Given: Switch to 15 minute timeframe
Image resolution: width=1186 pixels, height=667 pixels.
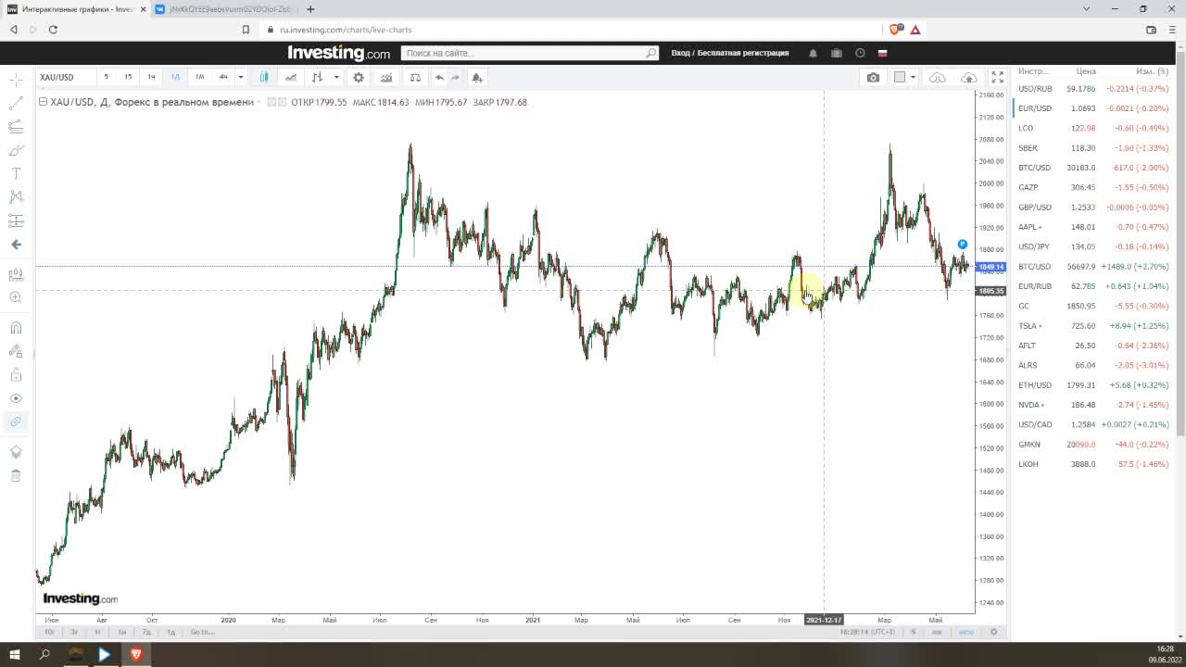Looking at the screenshot, I should [x=128, y=77].
